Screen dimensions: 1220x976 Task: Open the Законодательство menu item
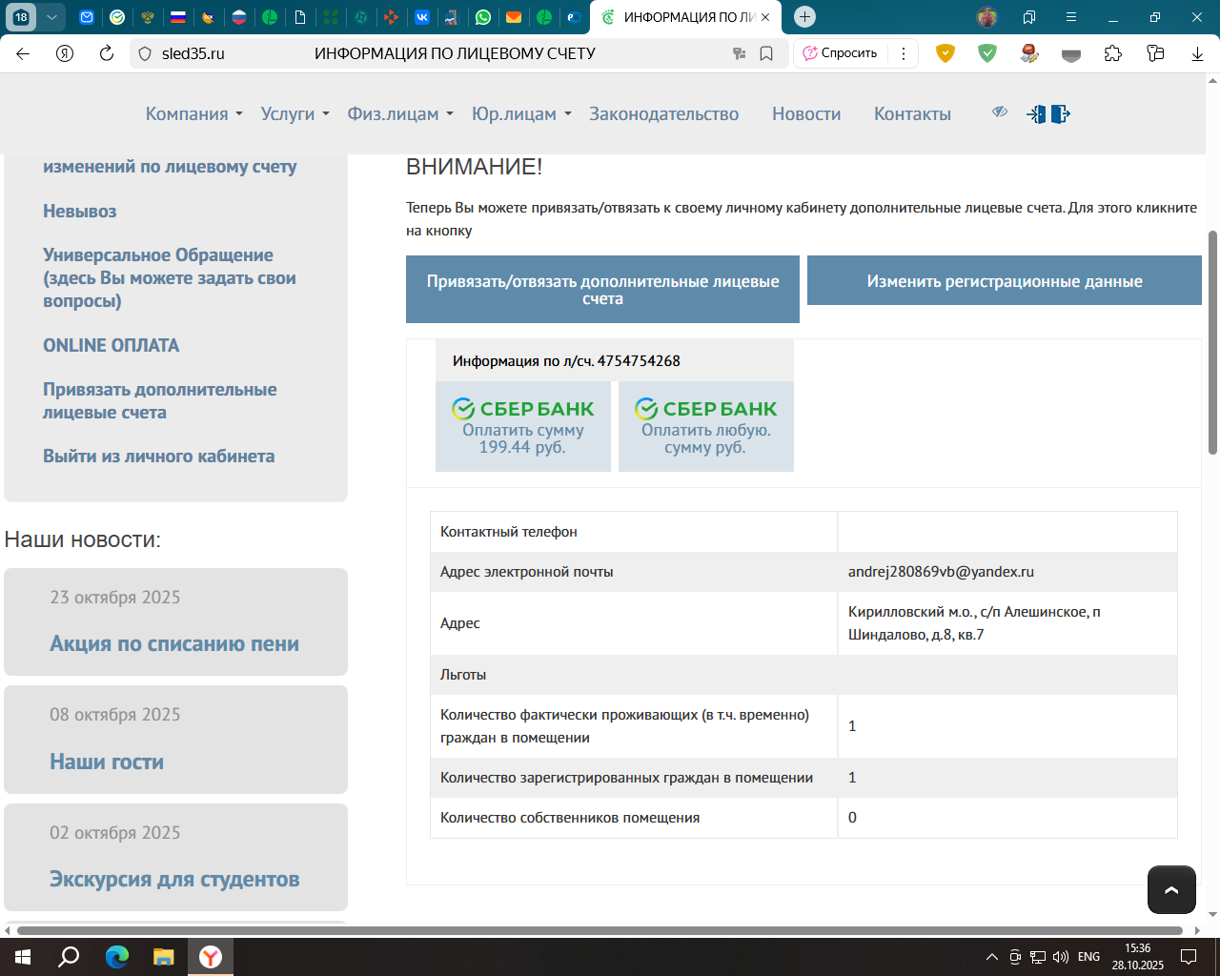(663, 114)
